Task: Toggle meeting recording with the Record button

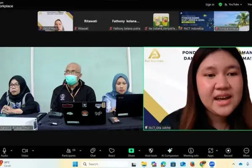Action: [228, 151]
